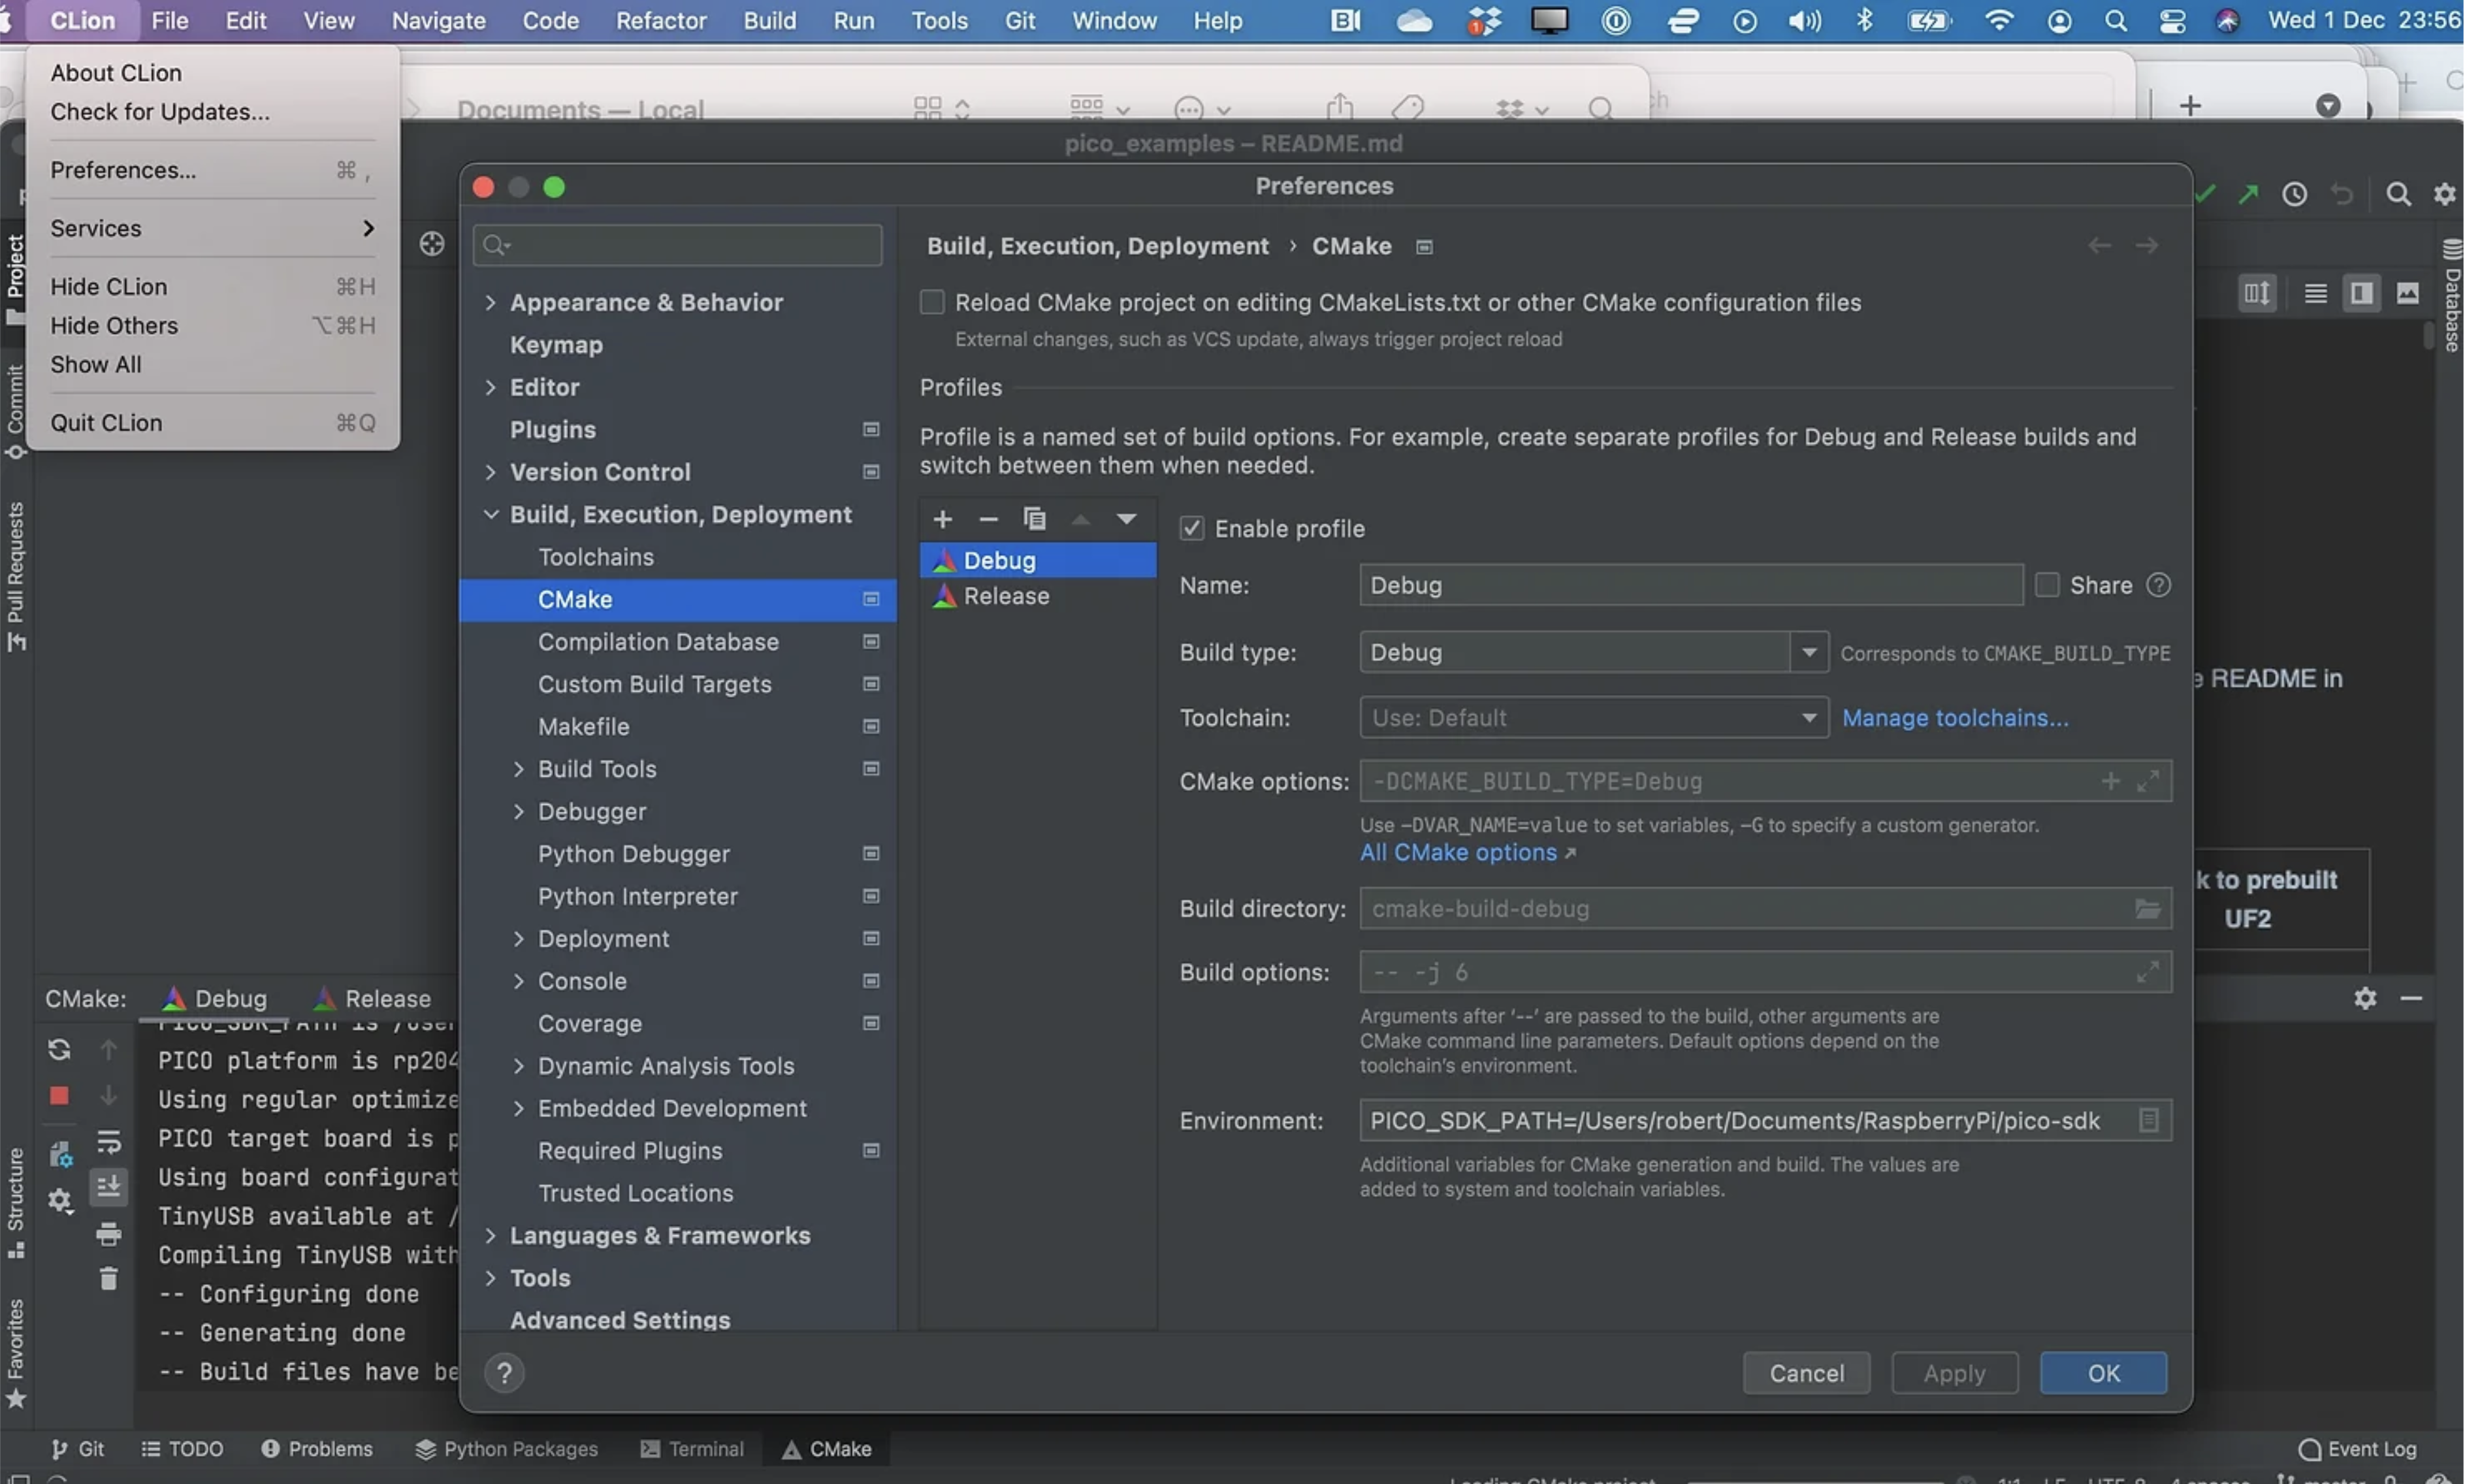Clear CMake output with trash icon
The height and width of the screenshot is (1484, 2465).
108,1278
